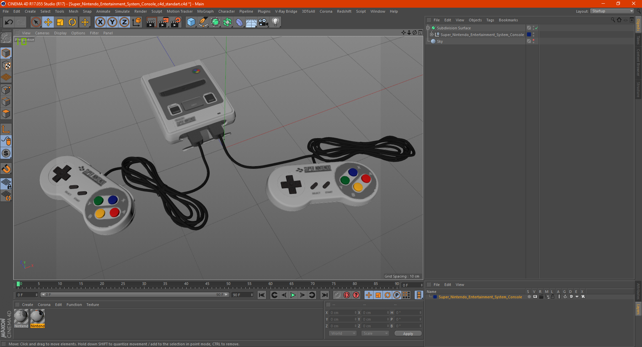The image size is (642, 347).
Task: Toggle the Y axis lock
Action: 112,22
